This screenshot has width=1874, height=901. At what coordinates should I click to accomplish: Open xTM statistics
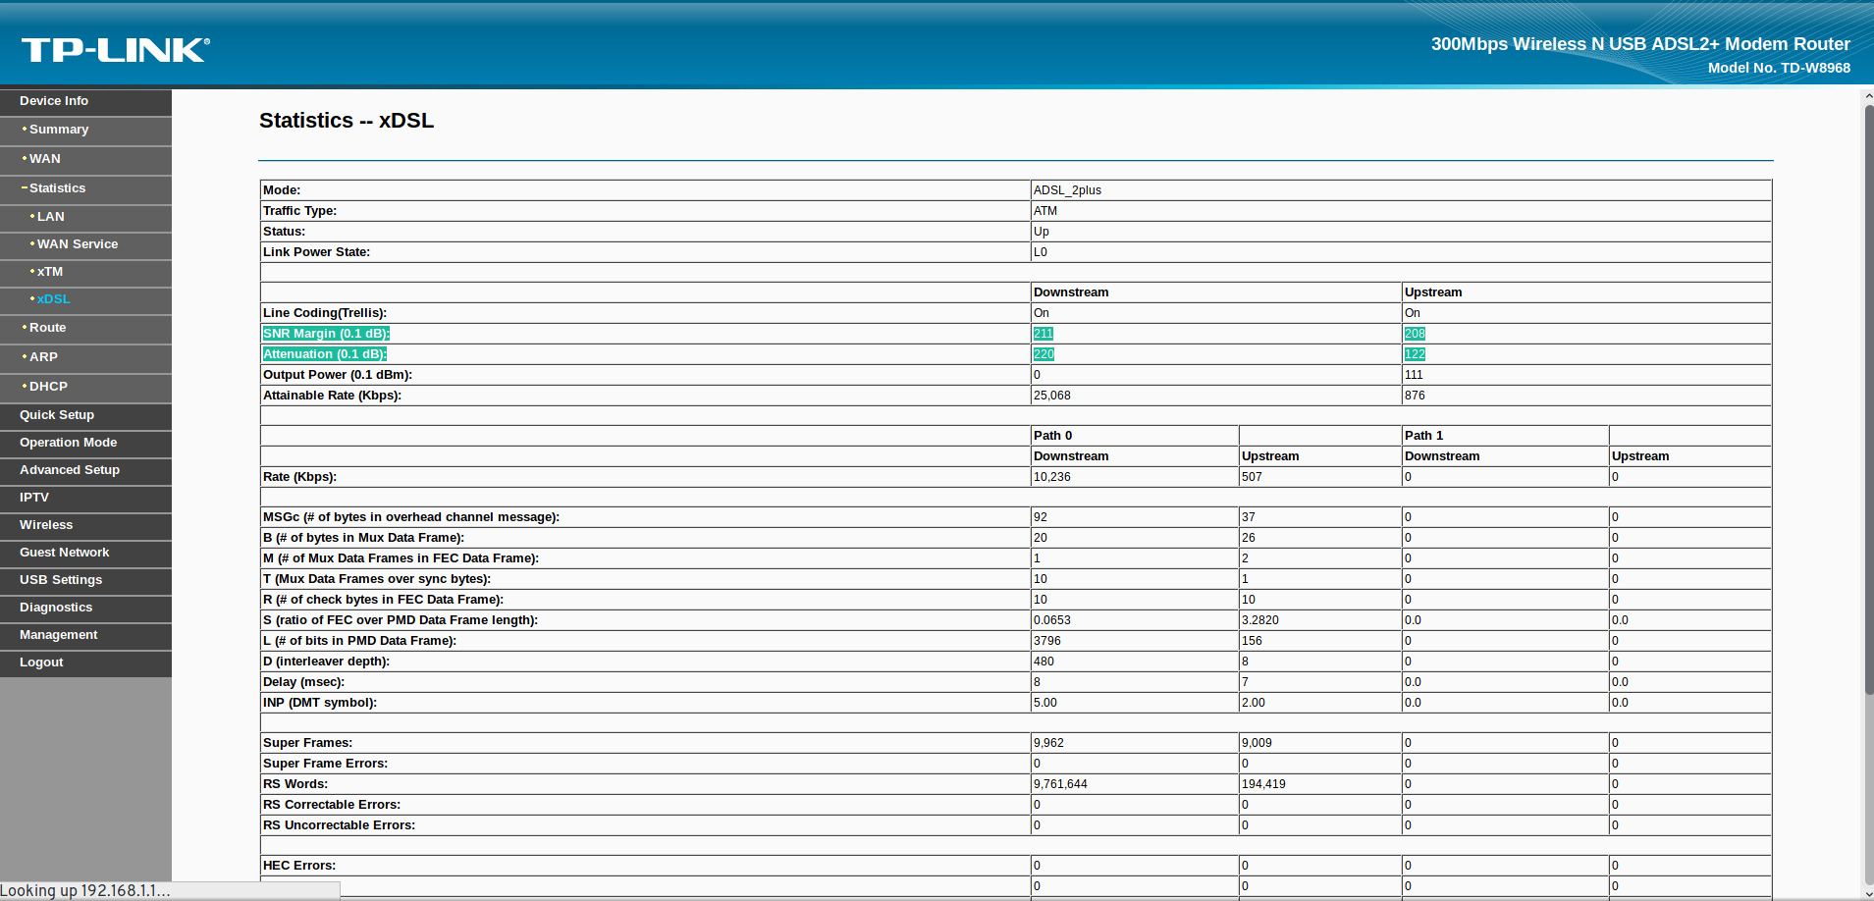[x=50, y=272]
